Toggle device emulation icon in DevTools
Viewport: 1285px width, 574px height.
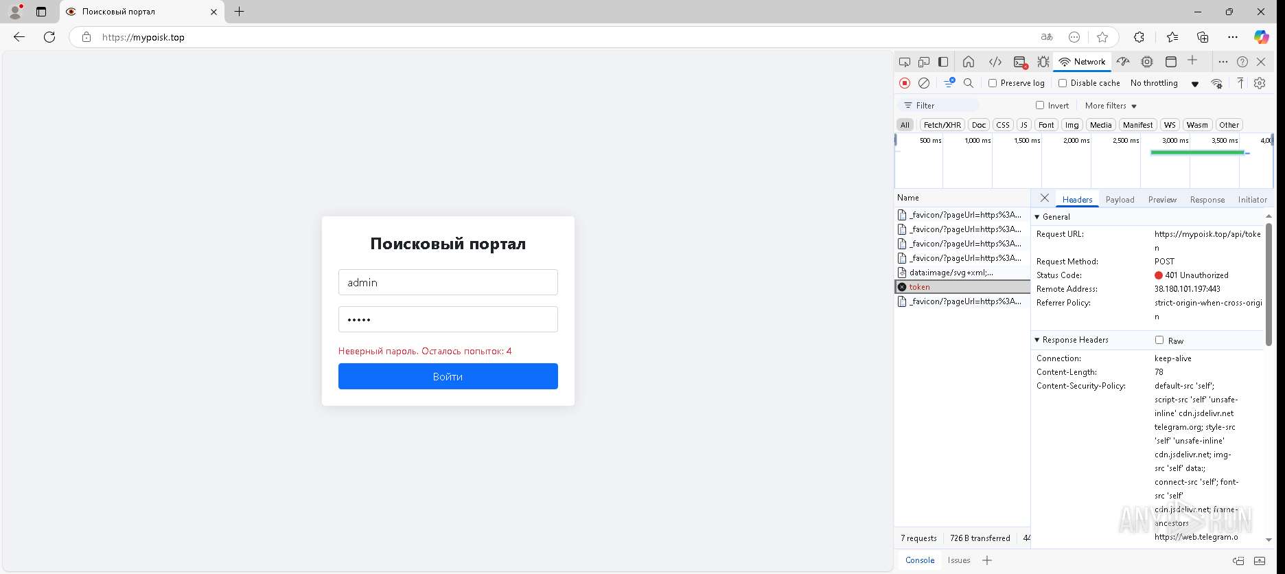(924, 62)
